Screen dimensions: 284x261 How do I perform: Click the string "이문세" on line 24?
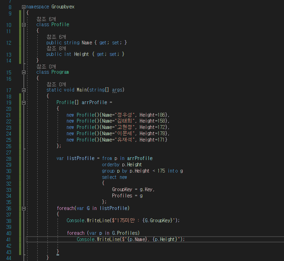coord(125,133)
